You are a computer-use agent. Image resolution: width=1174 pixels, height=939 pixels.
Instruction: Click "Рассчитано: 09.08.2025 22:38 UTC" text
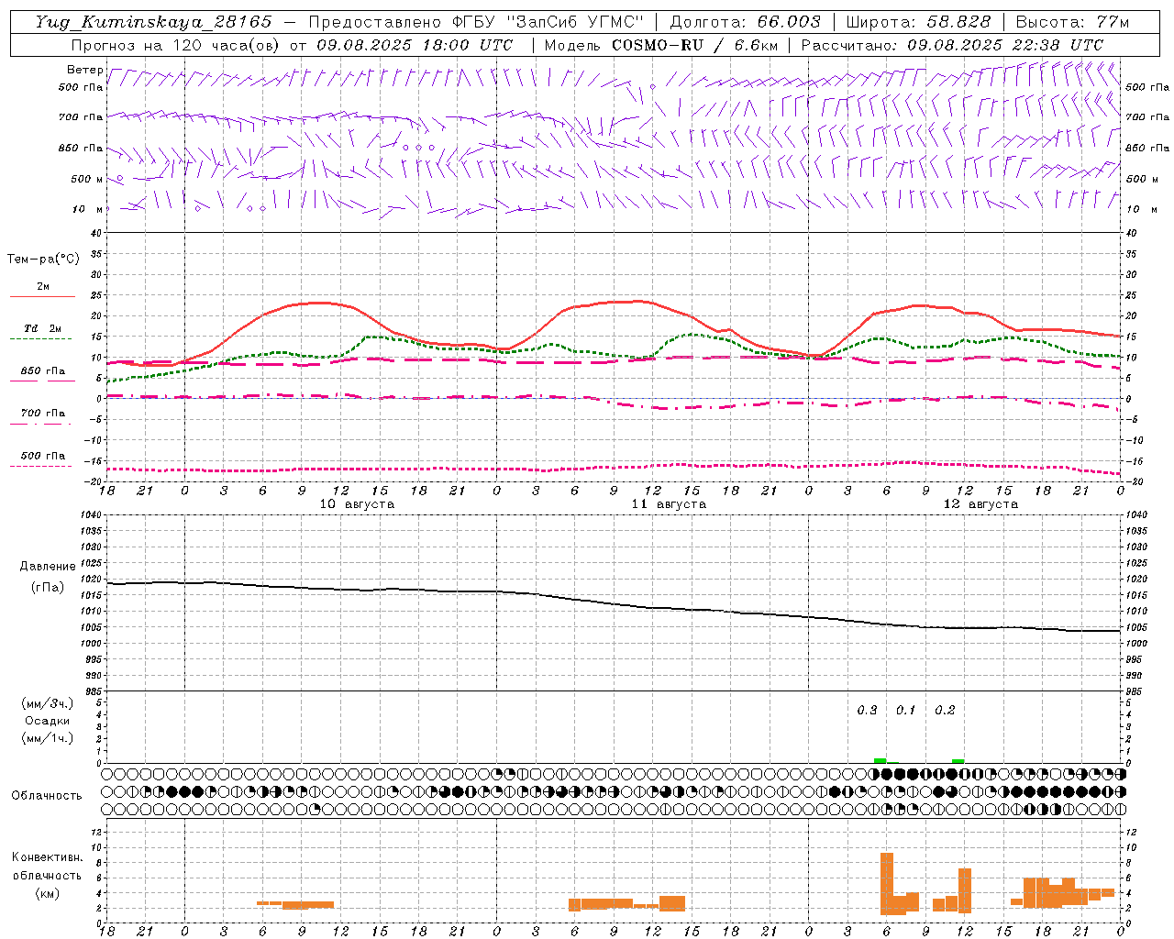coord(952,45)
